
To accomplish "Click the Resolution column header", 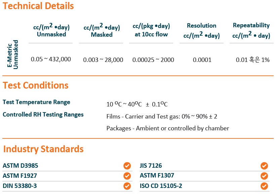I will coord(202,31).
